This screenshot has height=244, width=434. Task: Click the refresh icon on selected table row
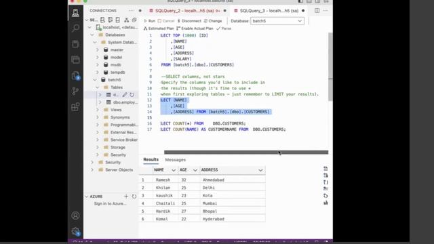(132, 95)
